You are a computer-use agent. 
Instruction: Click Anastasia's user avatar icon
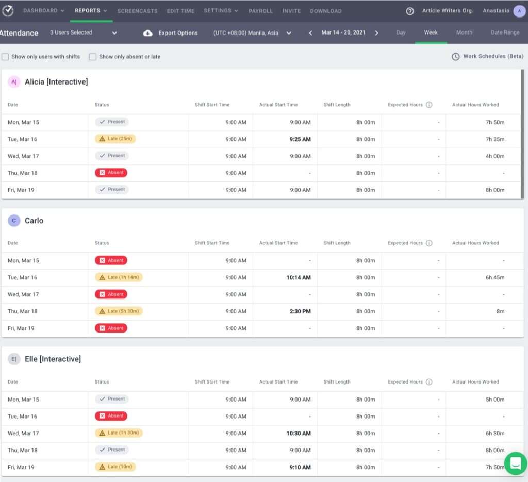click(x=519, y=11)
